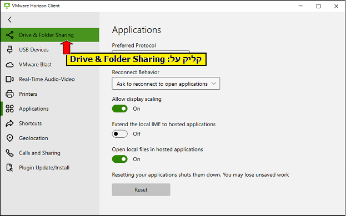Select Printers in the sidebar

50,94
